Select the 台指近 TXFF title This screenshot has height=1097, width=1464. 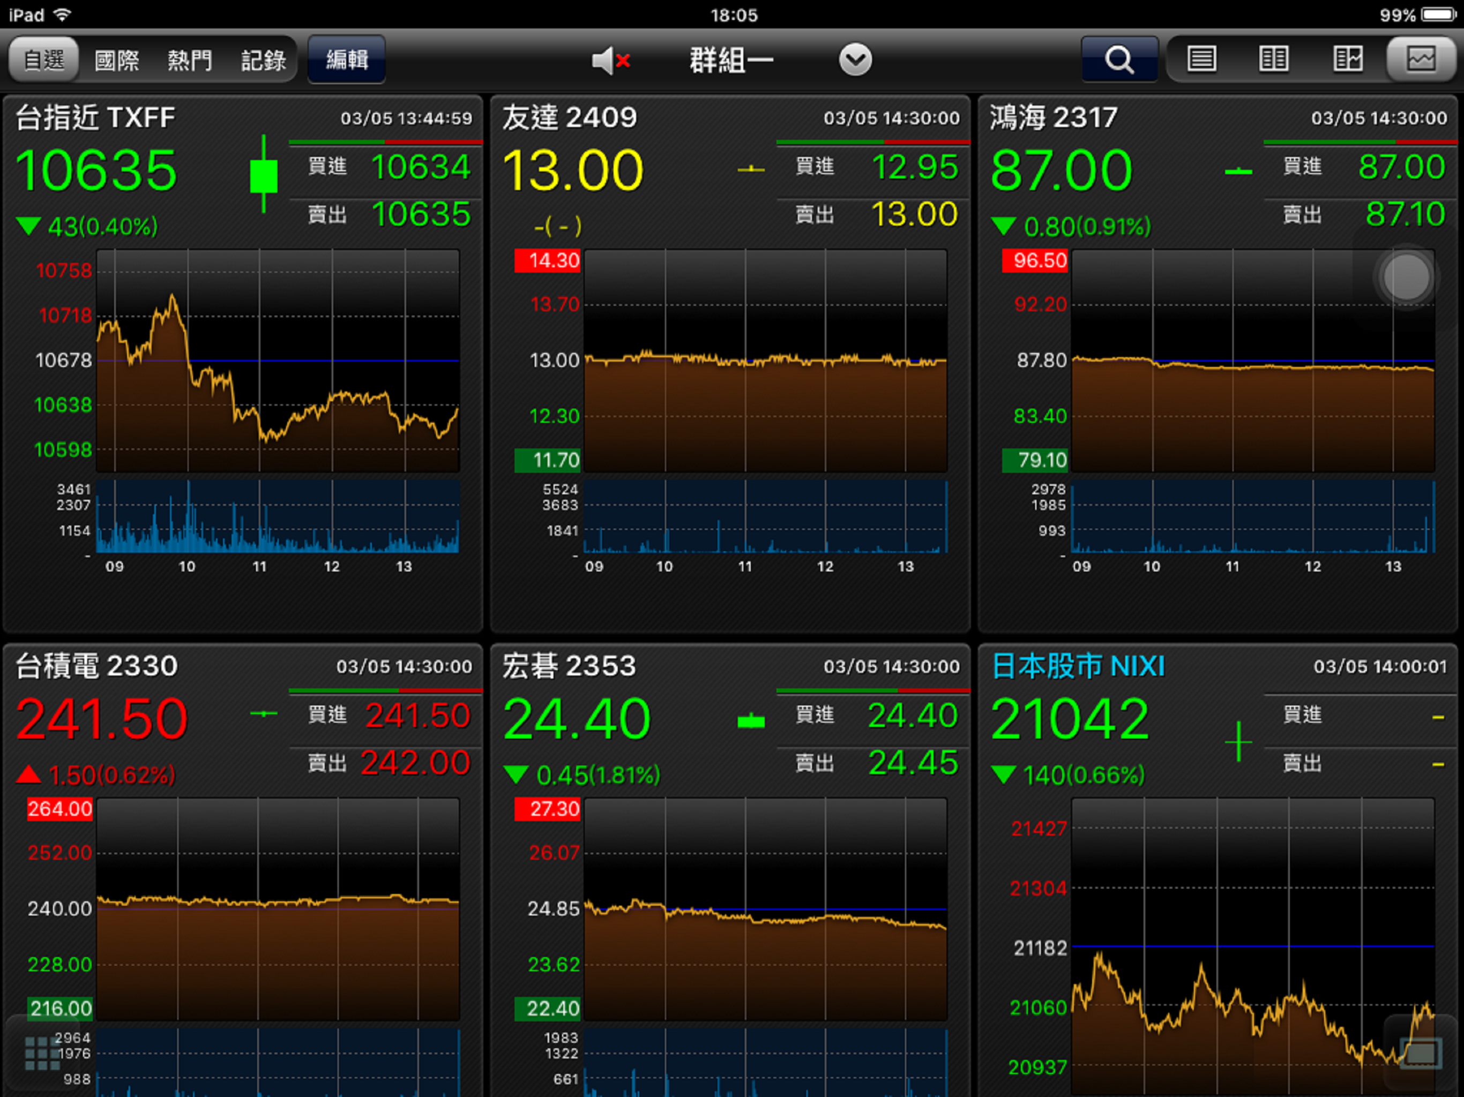coord(95,118)
